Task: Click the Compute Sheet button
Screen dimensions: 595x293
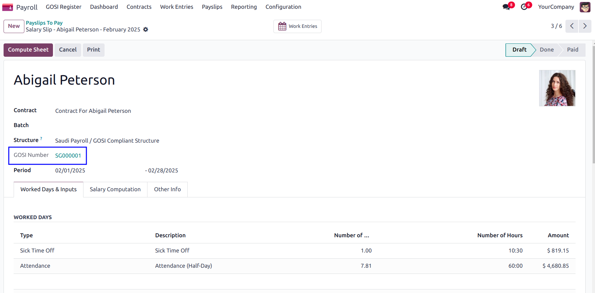Action: (28, 50)
